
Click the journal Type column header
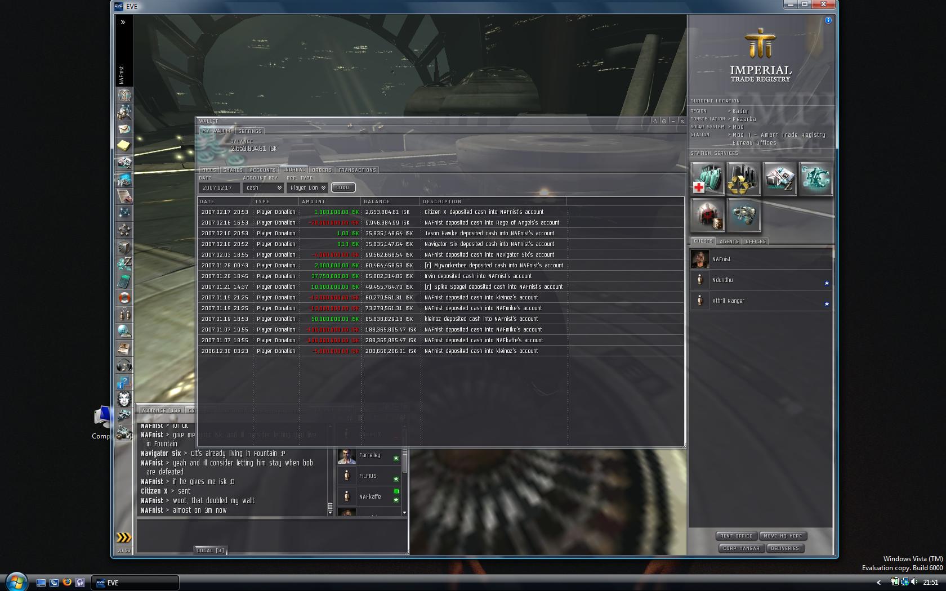pyautogui.click(x=275, y=202)
